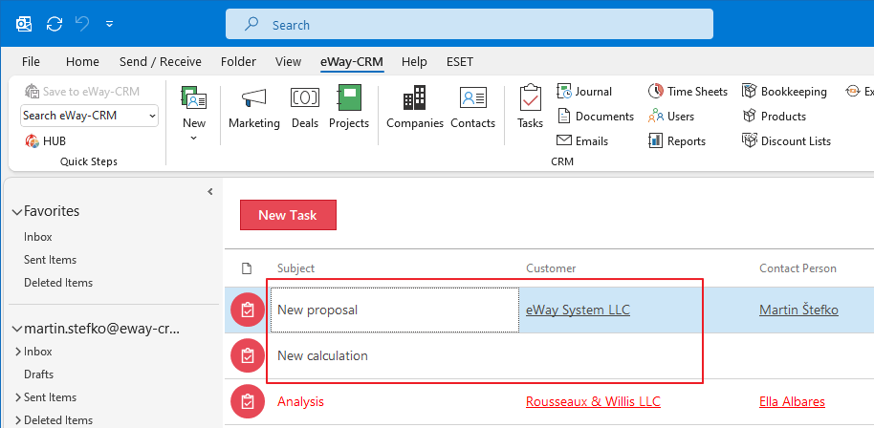Open the Marketing module
The image size is (874, 428).
coord(254,107)
